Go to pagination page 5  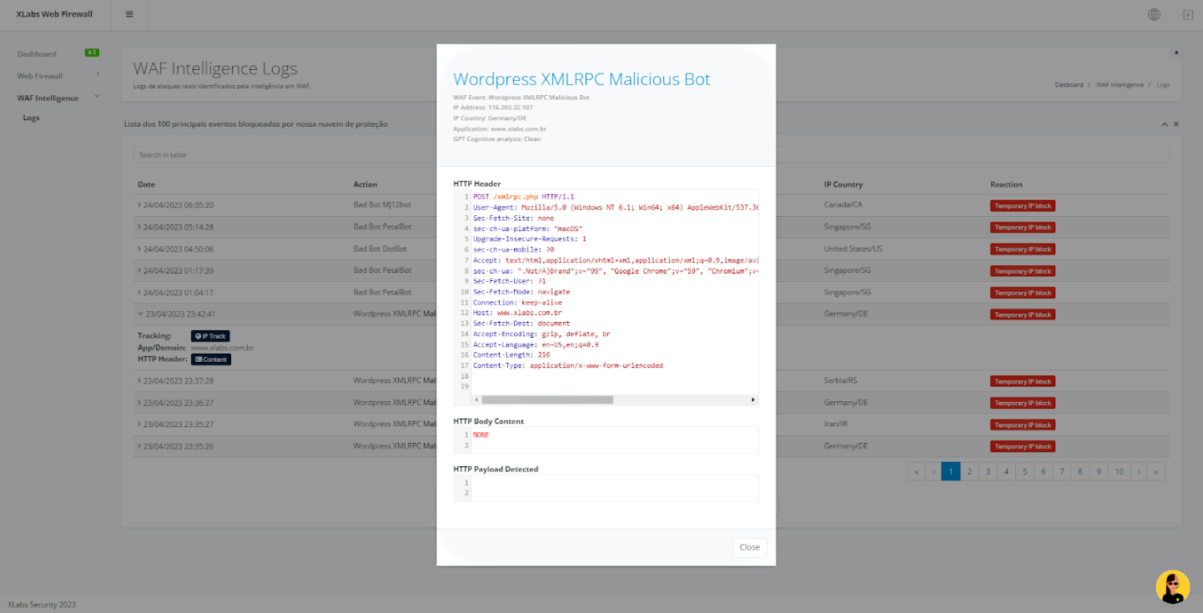1024,471
